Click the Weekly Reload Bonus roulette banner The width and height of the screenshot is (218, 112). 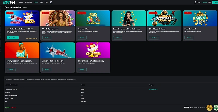[x=57, y=18]
